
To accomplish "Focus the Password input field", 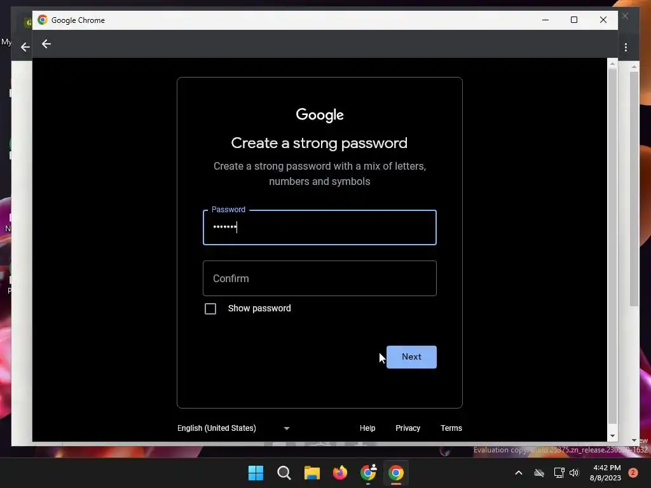I will [x=319, y=227].
